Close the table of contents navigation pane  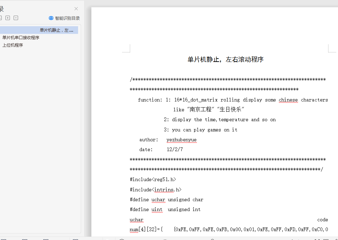(x=76, y=9)
